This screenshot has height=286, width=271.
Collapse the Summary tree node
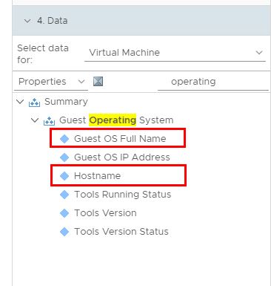(x=20, y=102)
